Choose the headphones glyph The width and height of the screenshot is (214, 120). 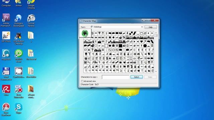104,62
